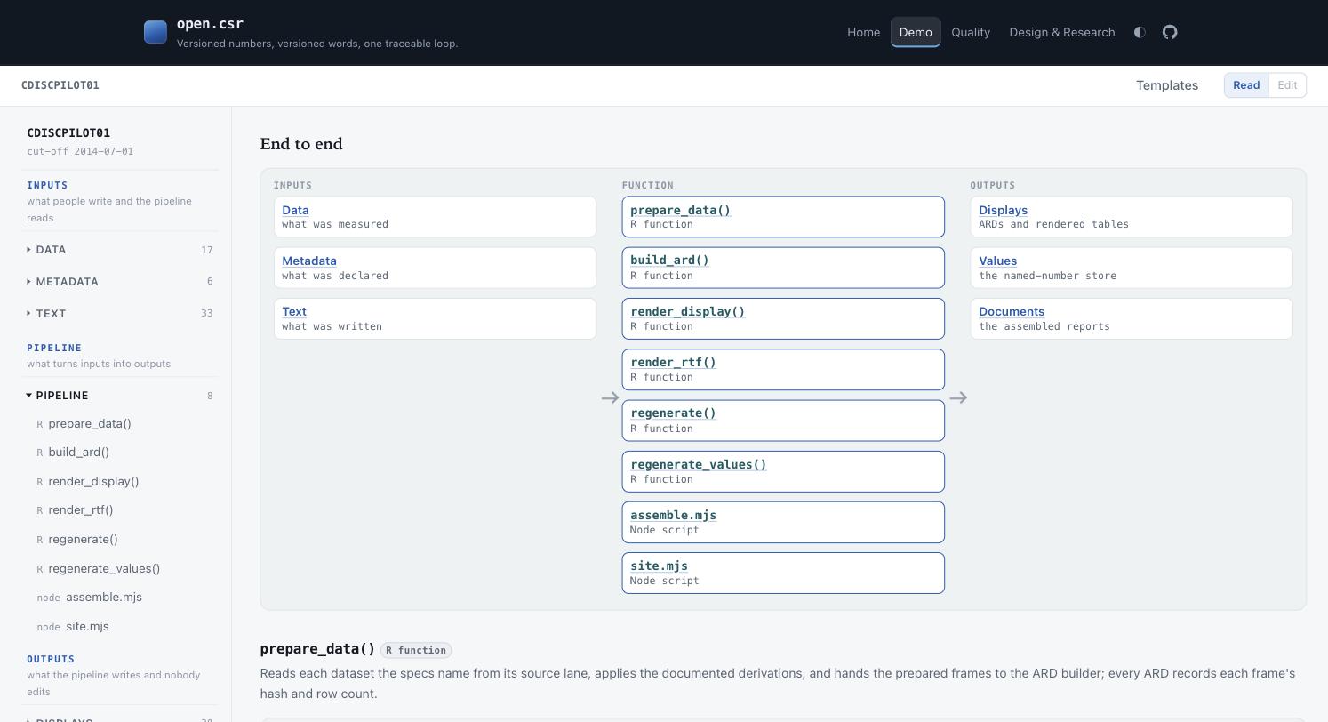Click render_display() function card in diagram
Screen dimensions: 1328x722
(783, 318)
